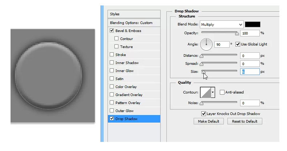Click the Make Default button
Screen dimensions: 287x151
click(x=209, y=121)
